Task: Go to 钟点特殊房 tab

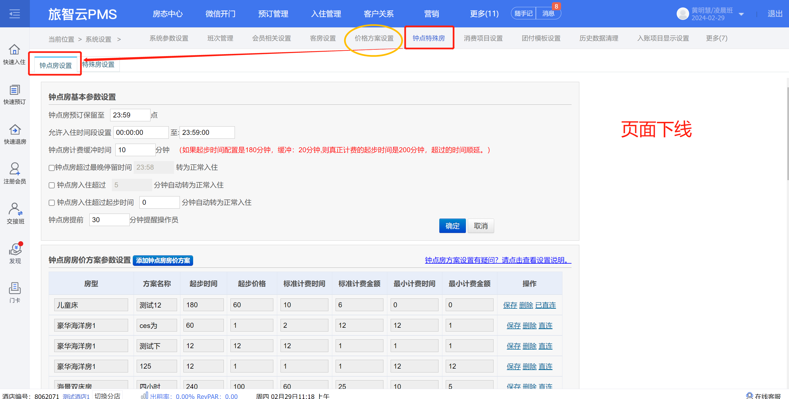Action: [429, 38]
